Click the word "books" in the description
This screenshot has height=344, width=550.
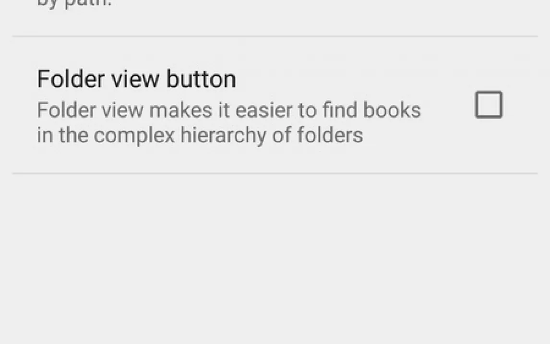coord(392,110)
